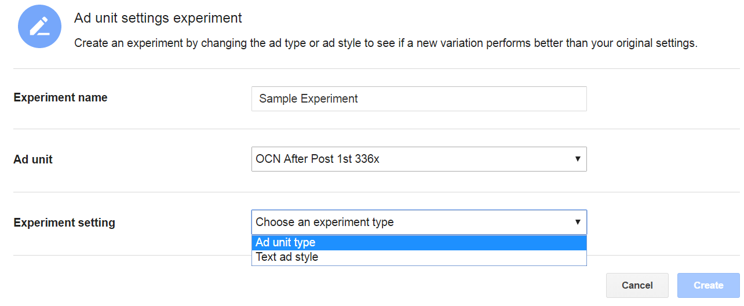Click the 'Ad unit settings experiment' heading
744x306 pixels.
[158, 18]
